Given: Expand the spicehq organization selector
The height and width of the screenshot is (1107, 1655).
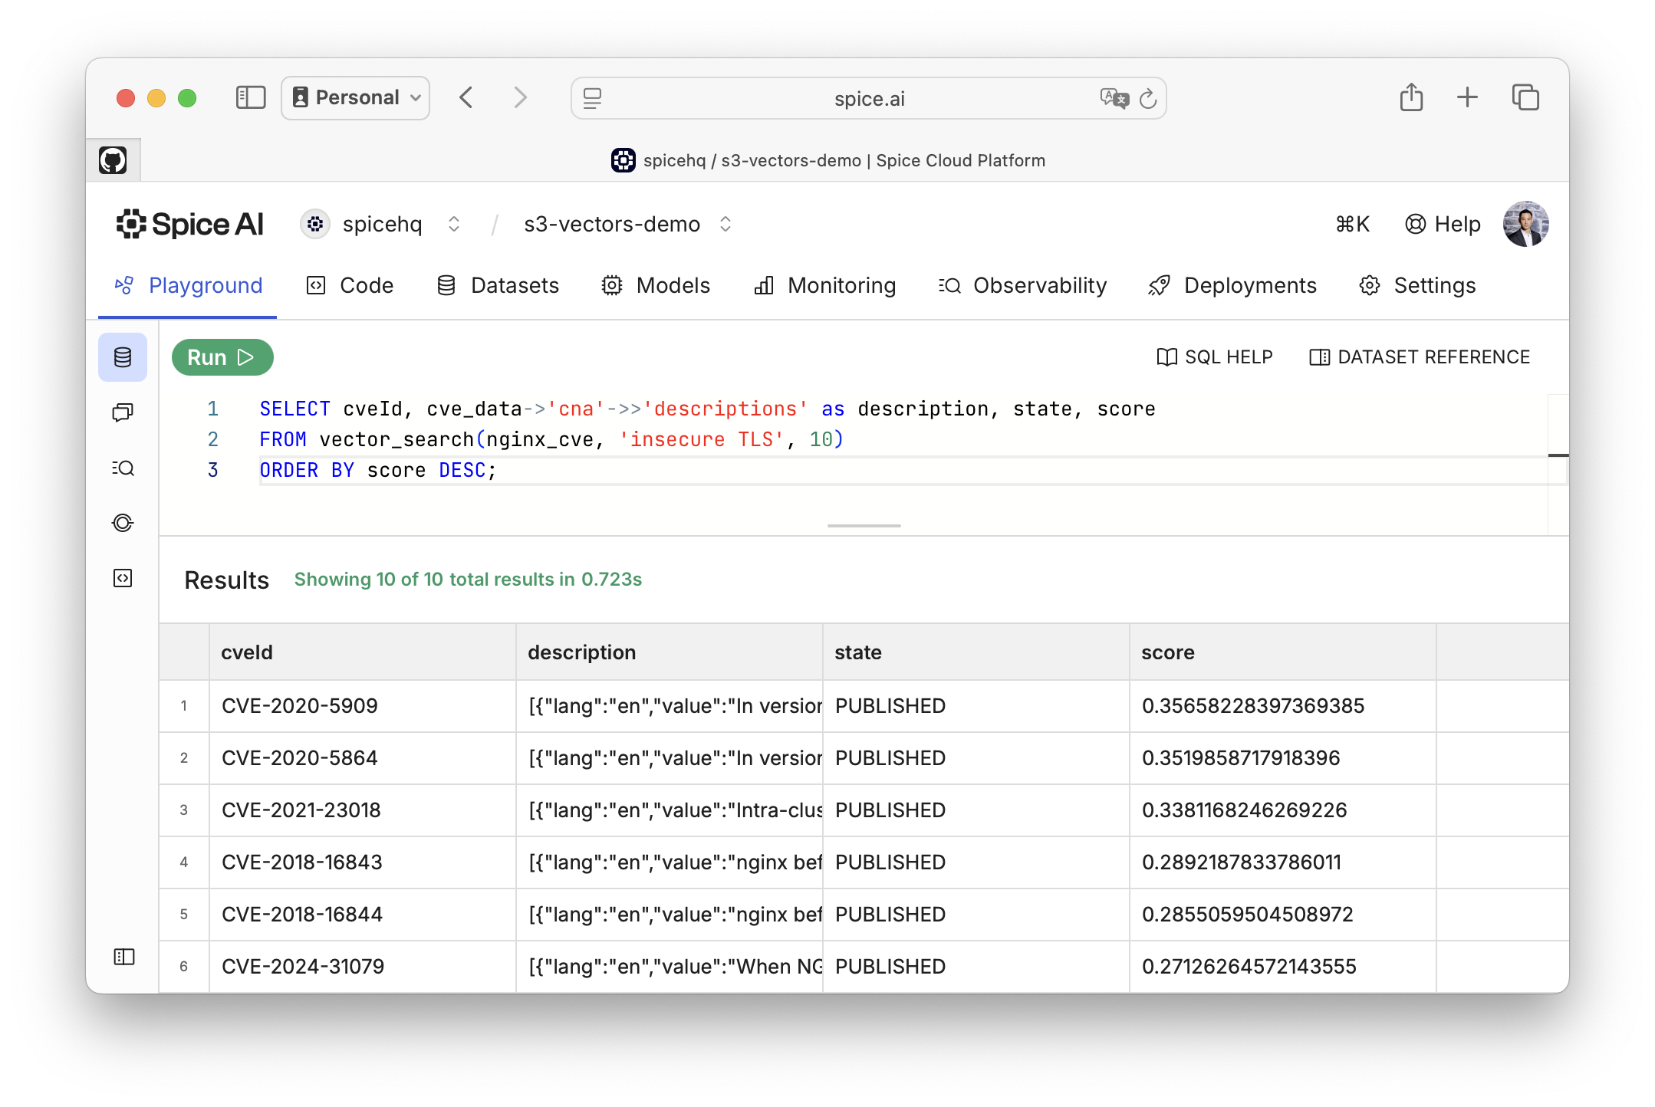Looking at the screenshot, I should [x=454, y=224].
